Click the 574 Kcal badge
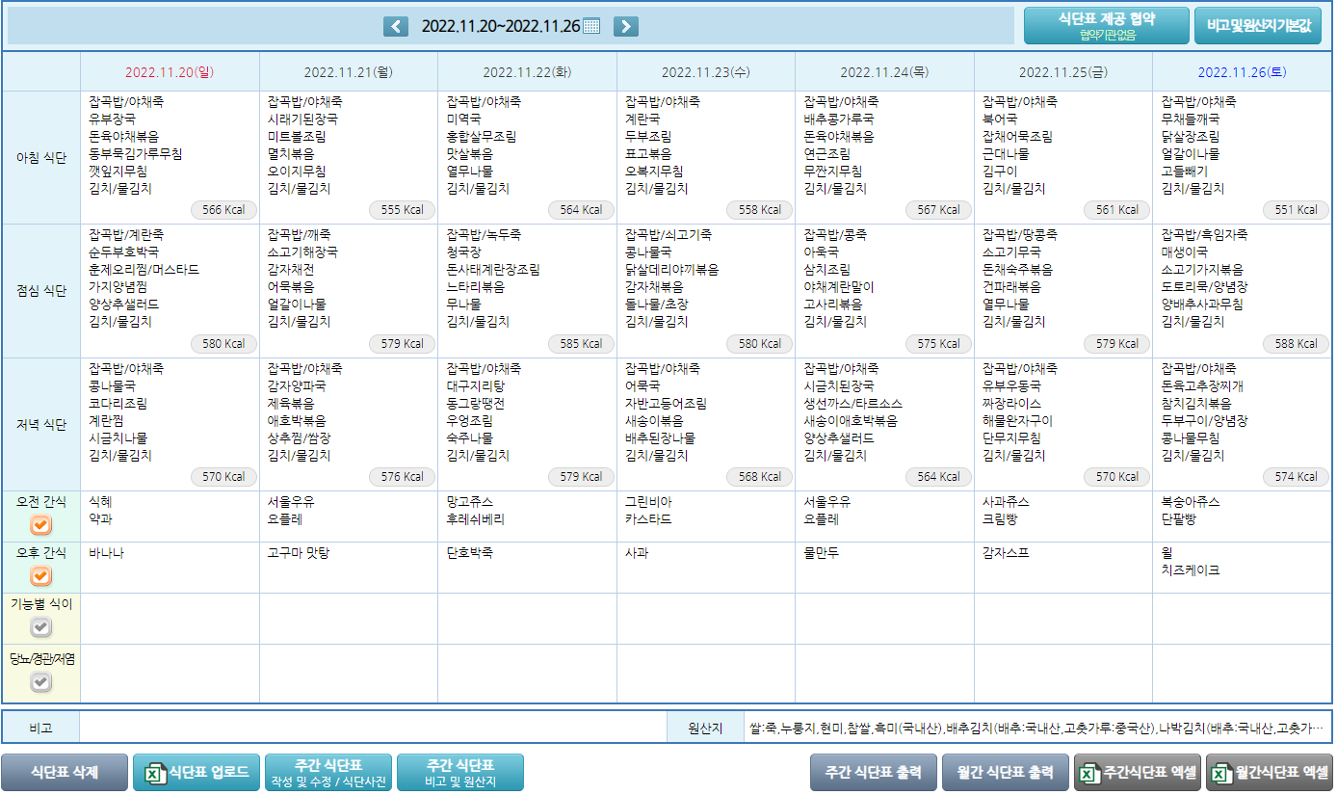This screenshot has height=795, width=1337. pos(1297,477)
